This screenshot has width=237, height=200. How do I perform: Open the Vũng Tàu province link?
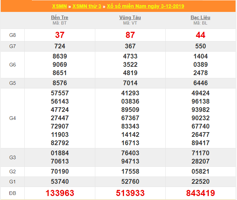pyautogui.click(x=130, y=17)
